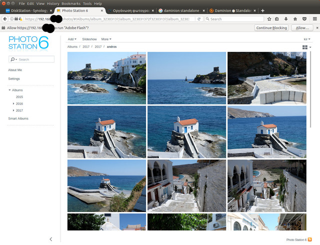Open the first photo thumbnail of coastal village
This screenshot has width=320, height=245.
click(x=106, y=77)
